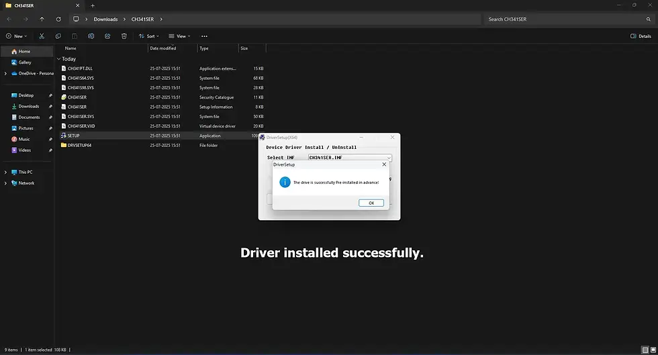
Task: Expand the Network tree node
Action: coord(5,183)
